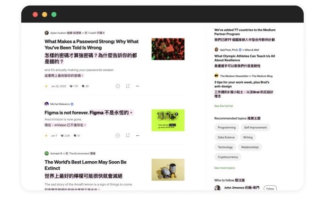
Task: Click the verified badge next to Gail Post, Ph.D.
Action: pos(240,50)
